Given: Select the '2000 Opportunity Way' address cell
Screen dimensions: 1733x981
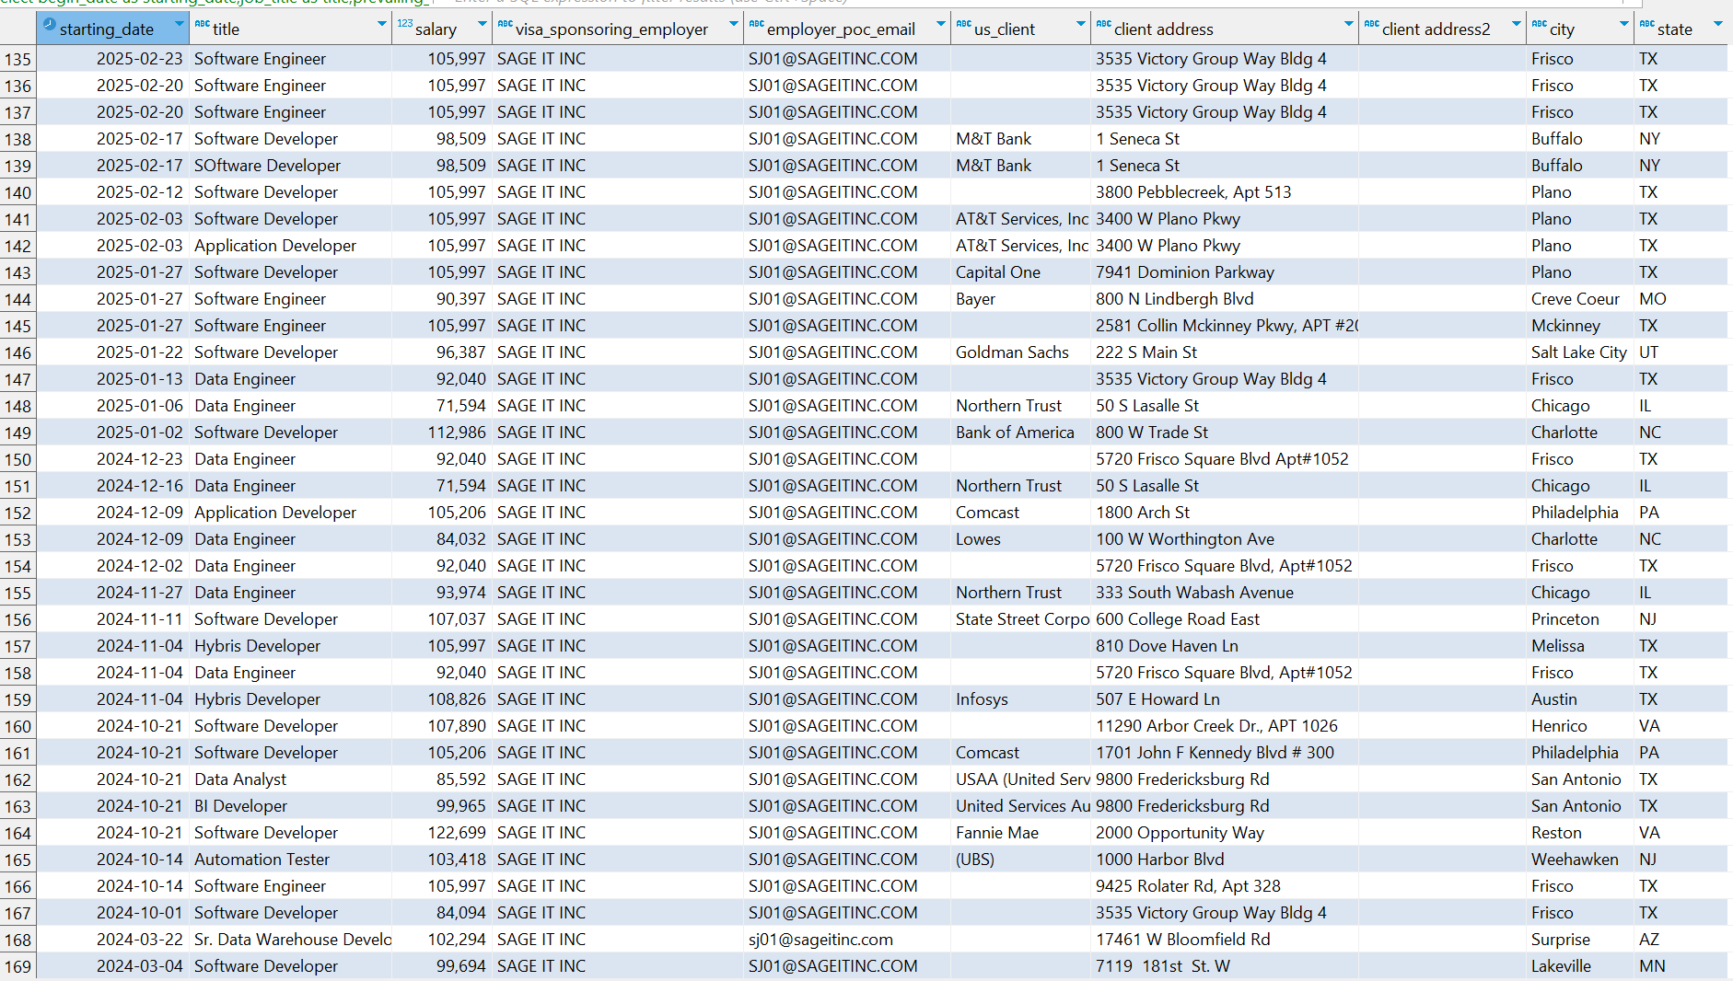Looking at the screenshot, I should [x=1225, y=833].
